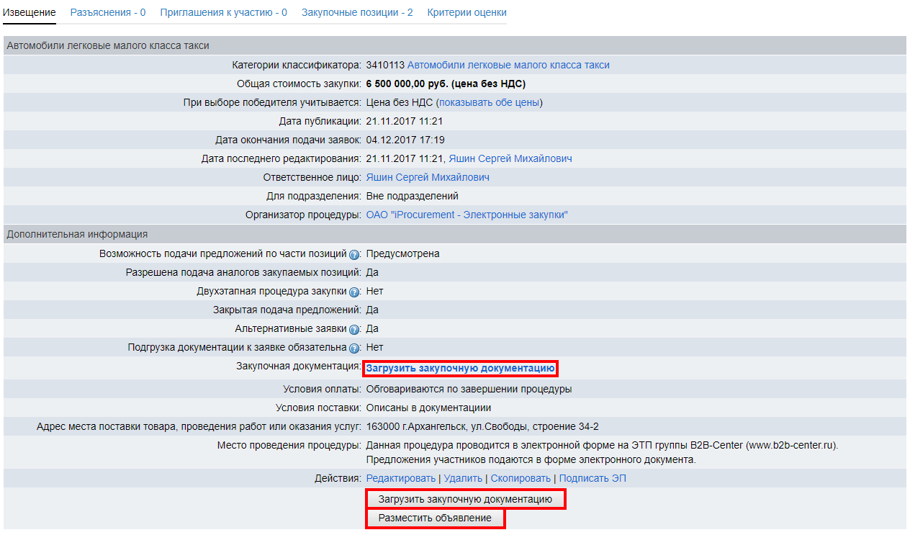Click bold blue 'Загрузить закупочную документацию' link
The height and width of the screenshot is (535, 910).
(x=460, y=368)
